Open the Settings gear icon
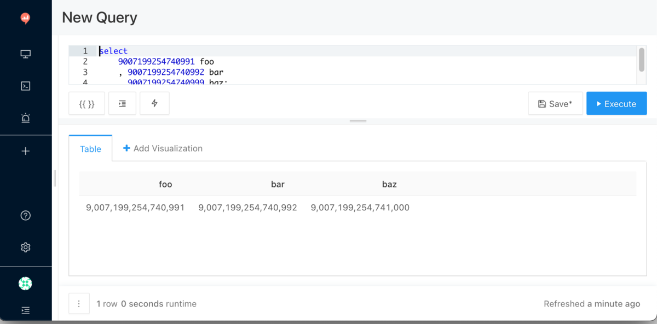 point(25,247)
